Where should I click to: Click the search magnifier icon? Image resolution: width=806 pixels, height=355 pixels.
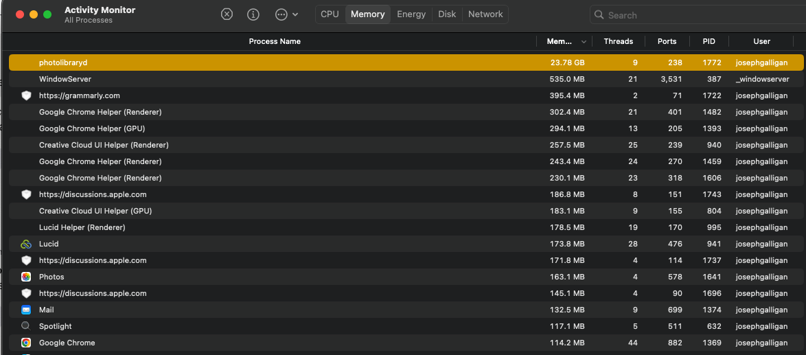click(x=599, y=15)
